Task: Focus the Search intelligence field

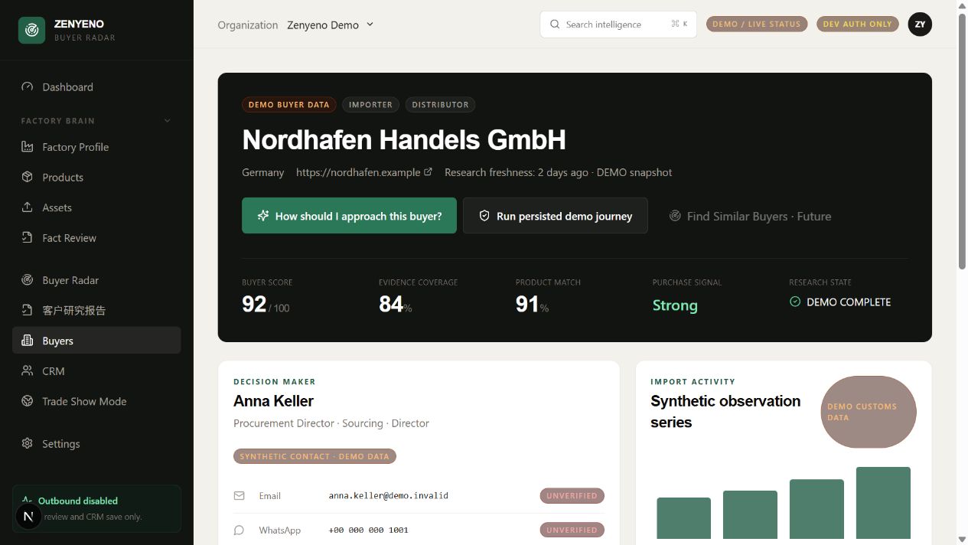Action: tap(618, 24)
